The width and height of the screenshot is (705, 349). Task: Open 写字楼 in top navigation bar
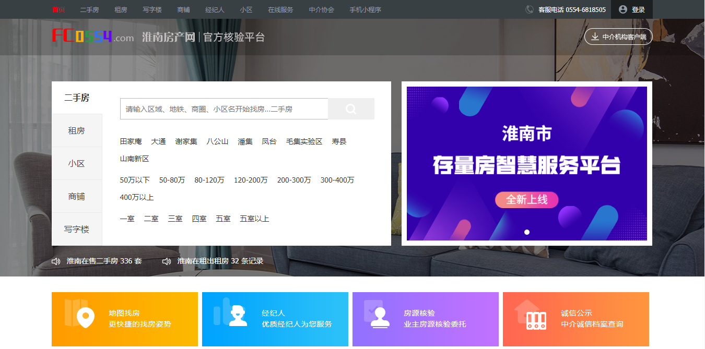tap(152, 9)
